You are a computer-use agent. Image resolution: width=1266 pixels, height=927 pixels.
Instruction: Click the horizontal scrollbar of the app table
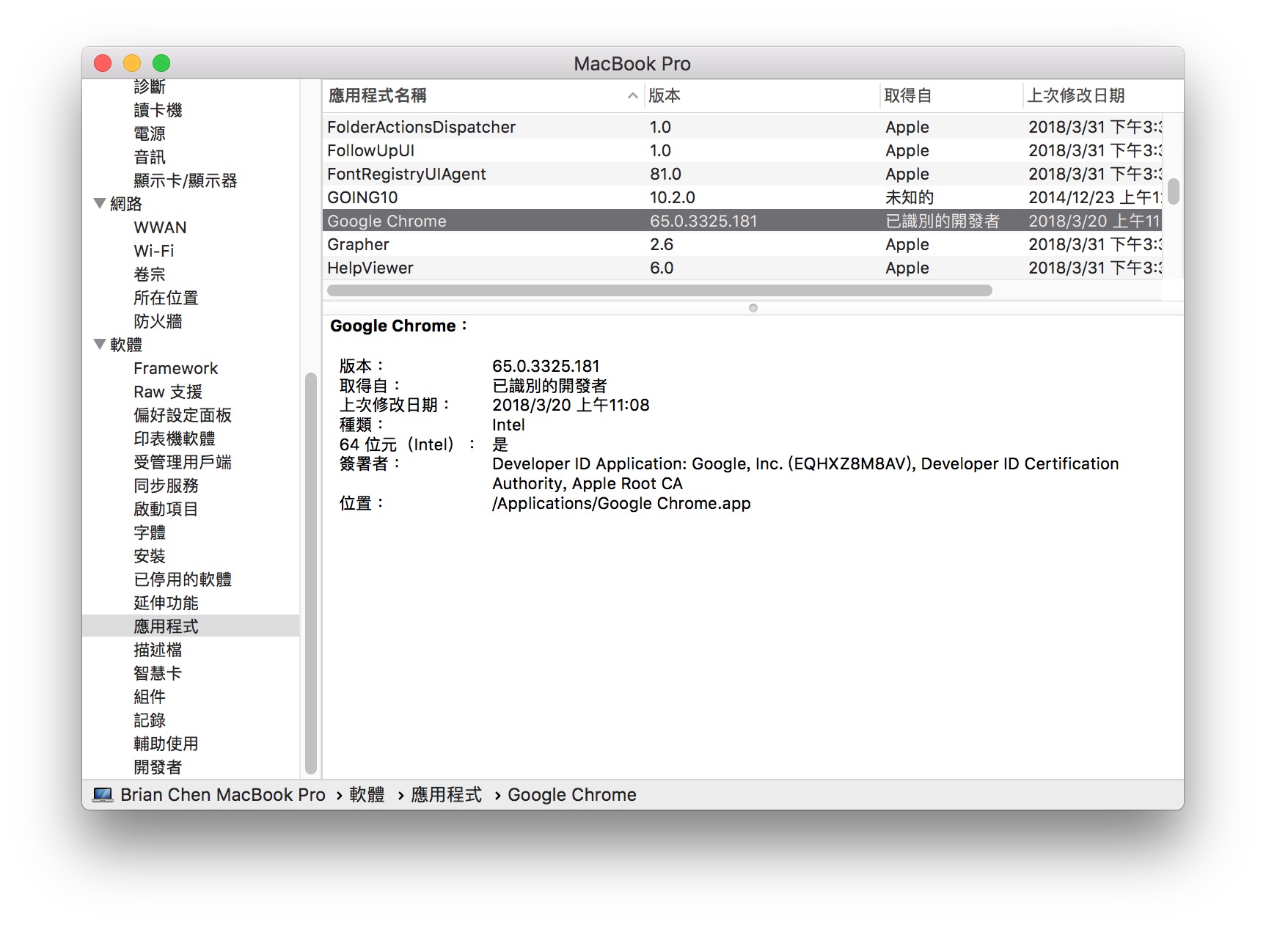[x=659, y=290]
